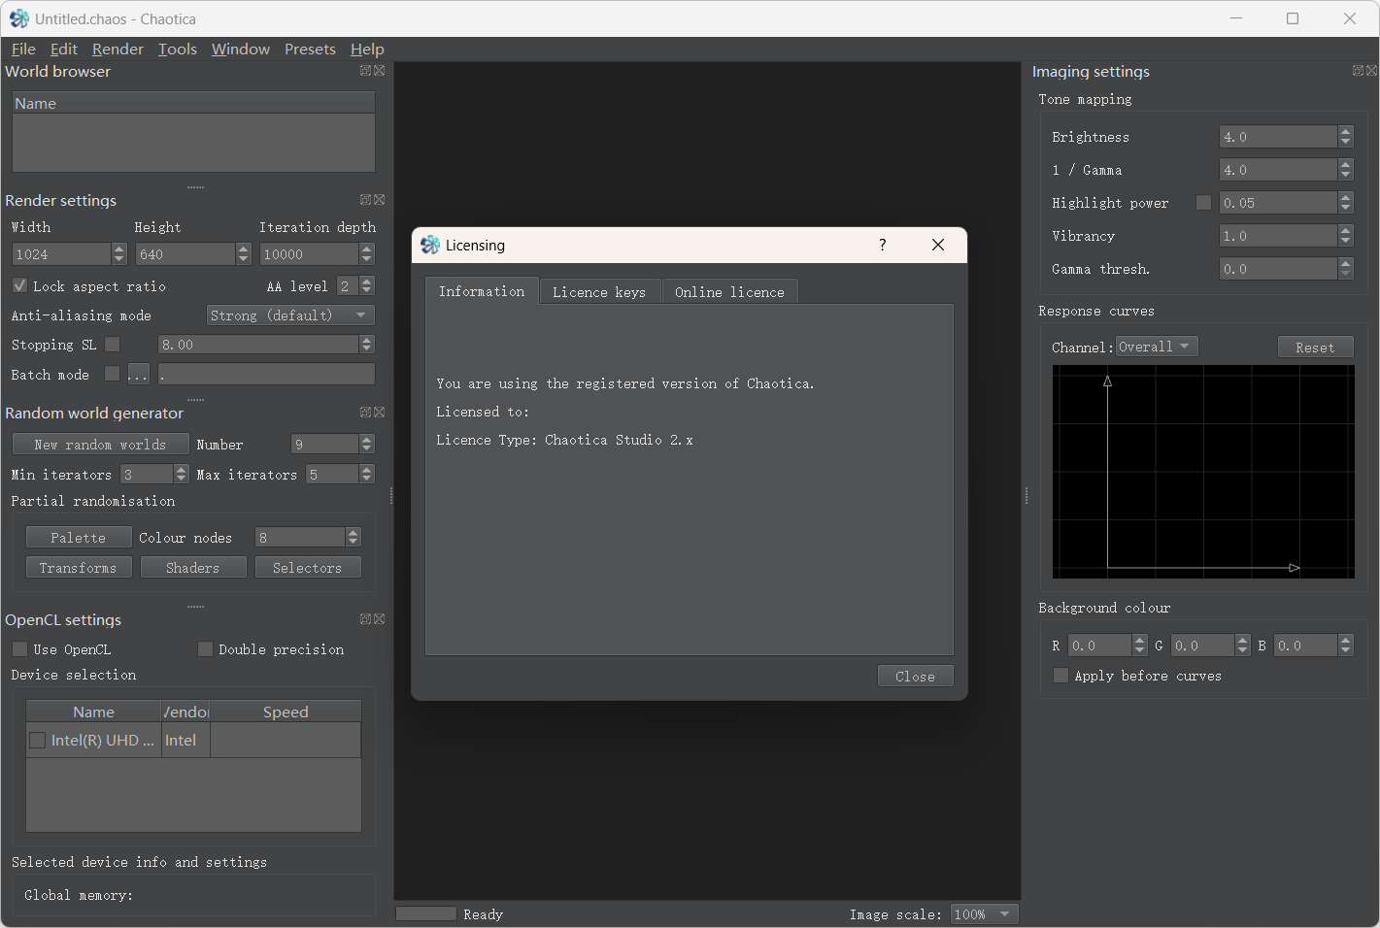Float the Render settings panel
Viewport: 1380px width, 928px height.
[365, 200]
